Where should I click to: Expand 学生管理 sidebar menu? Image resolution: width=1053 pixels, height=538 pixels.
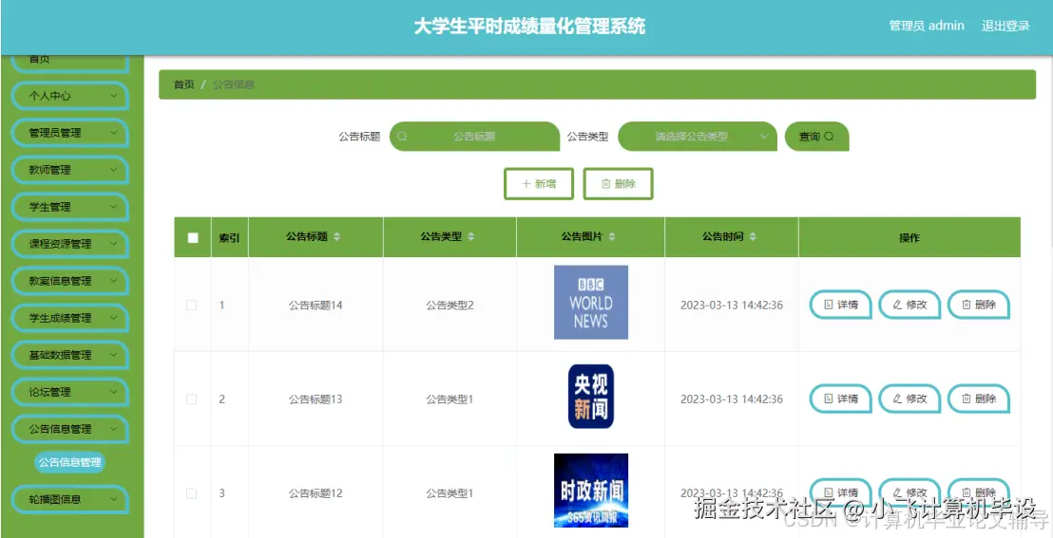click(69, 207)
